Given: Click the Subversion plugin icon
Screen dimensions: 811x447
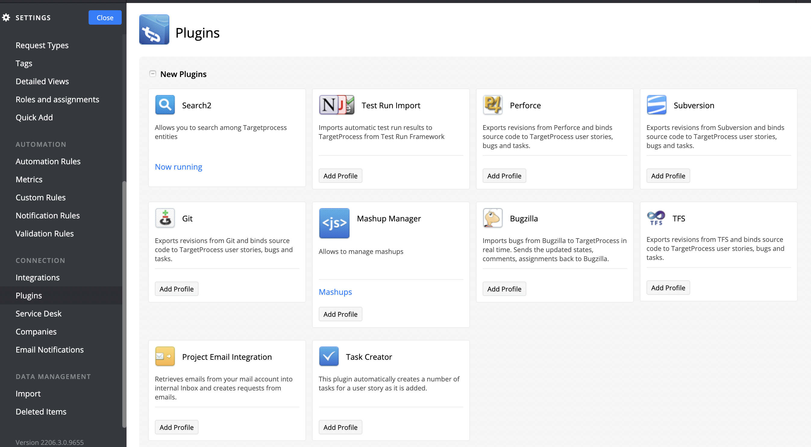Looking at the screenshot, I should [656, 105].
